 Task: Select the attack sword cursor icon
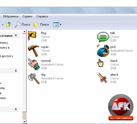[x=102, y=78]
